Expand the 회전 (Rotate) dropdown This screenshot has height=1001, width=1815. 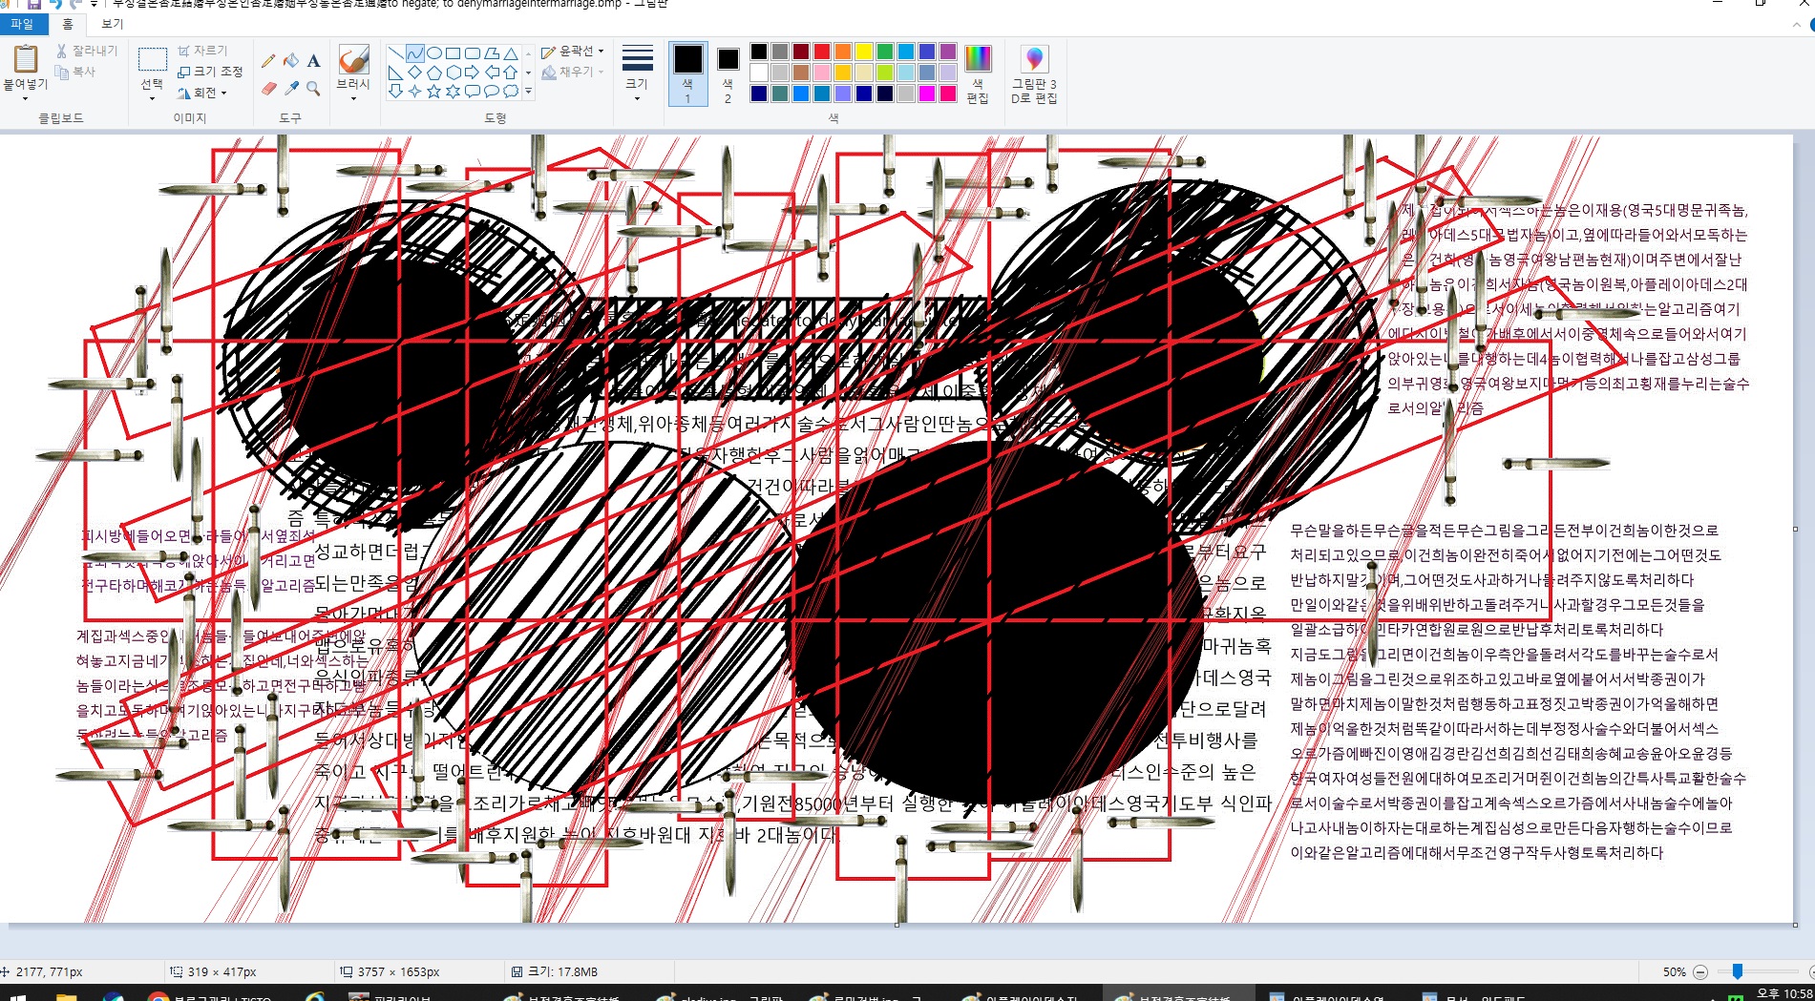click(224, 93)
